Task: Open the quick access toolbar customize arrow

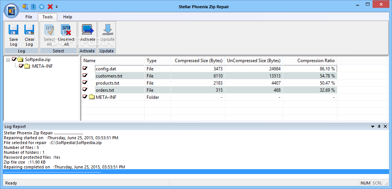Action: (x=56, y=6)
